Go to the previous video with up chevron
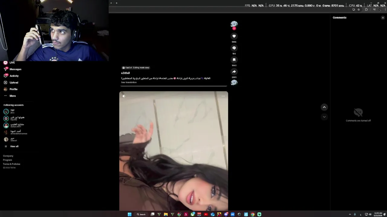 (x=324, y=107)
